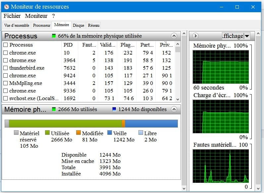Toggle the select-all Processus header checkbox
This screenshot has height=193, width=264.
[5, 45]
